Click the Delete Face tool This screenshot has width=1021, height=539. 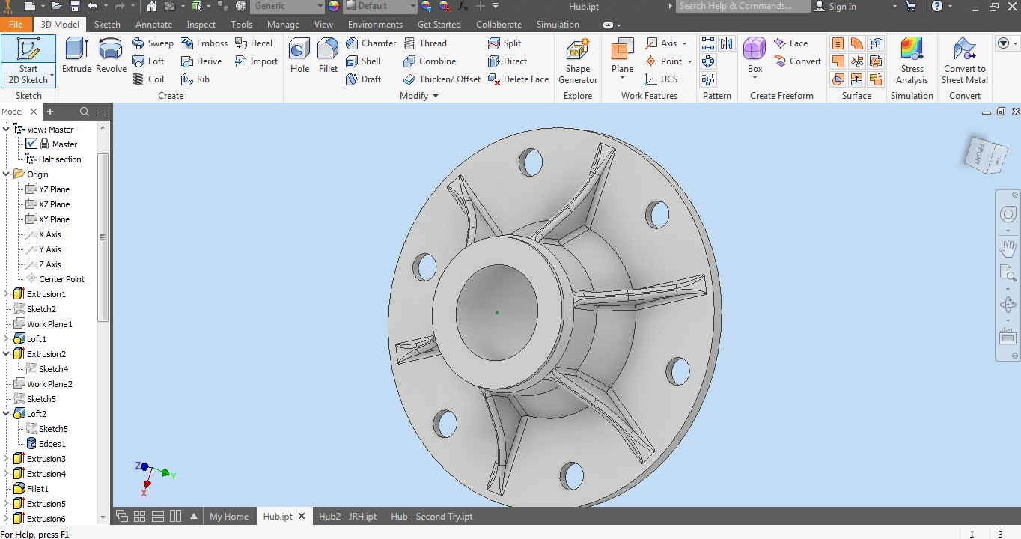coord(518,79)
